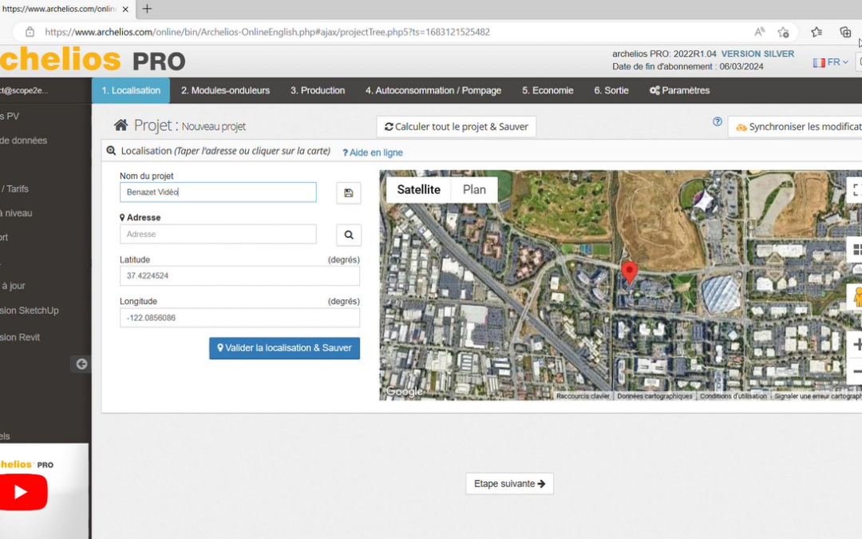Select the 1. Localisation tab

click(x=131, y=90)
